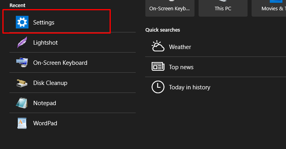This screenshot has height=149, width=286.
Task: Click the Disk Cleanup drive icon
Action: pos(22,83)
